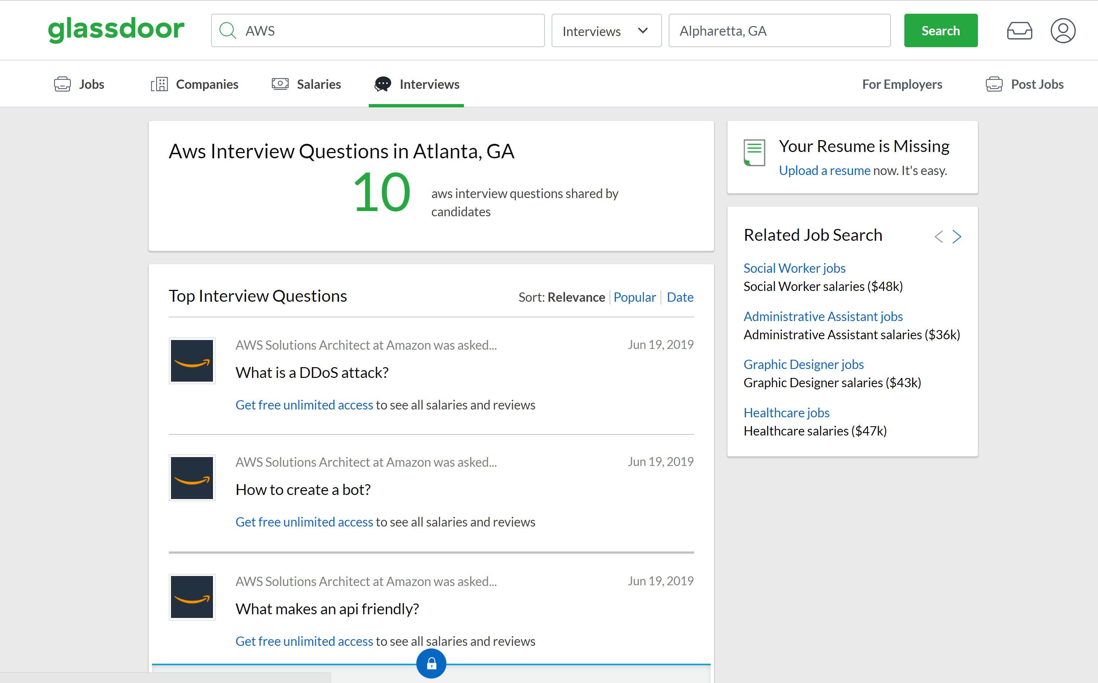This screenshot has height=683, width=1098.
Task: Click the Amazon logo next to DDoS question
Action: tap(191, 360)
